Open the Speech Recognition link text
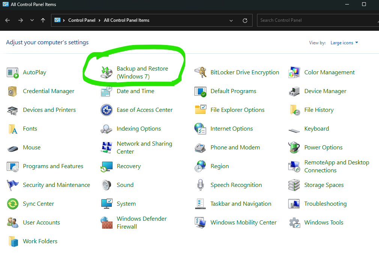The width and height of the screenshot is (379, 253). point(236,185)
